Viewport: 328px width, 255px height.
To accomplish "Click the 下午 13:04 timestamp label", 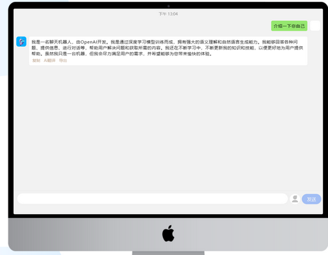I will (168, 14).
